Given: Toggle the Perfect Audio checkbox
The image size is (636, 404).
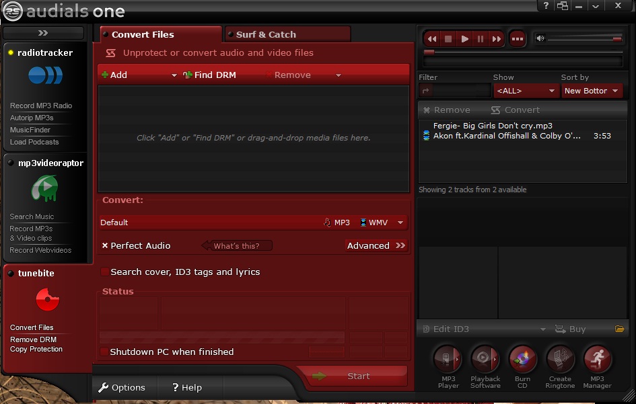Looking at the screenshot, I should (104, 245).
